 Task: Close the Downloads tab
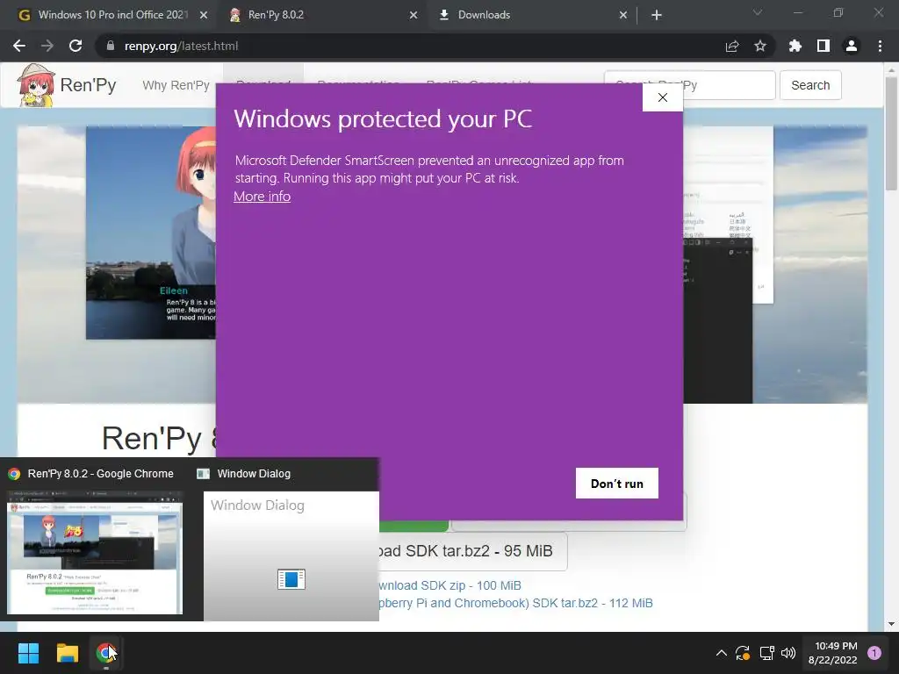pyautogui.click(x=623, y=15)
